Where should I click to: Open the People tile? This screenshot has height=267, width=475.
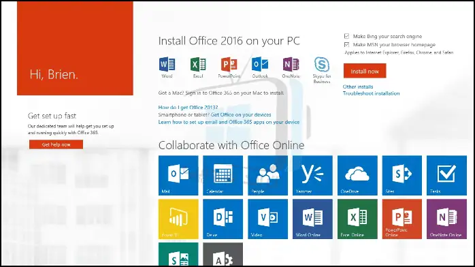click(x=267, y=176)
